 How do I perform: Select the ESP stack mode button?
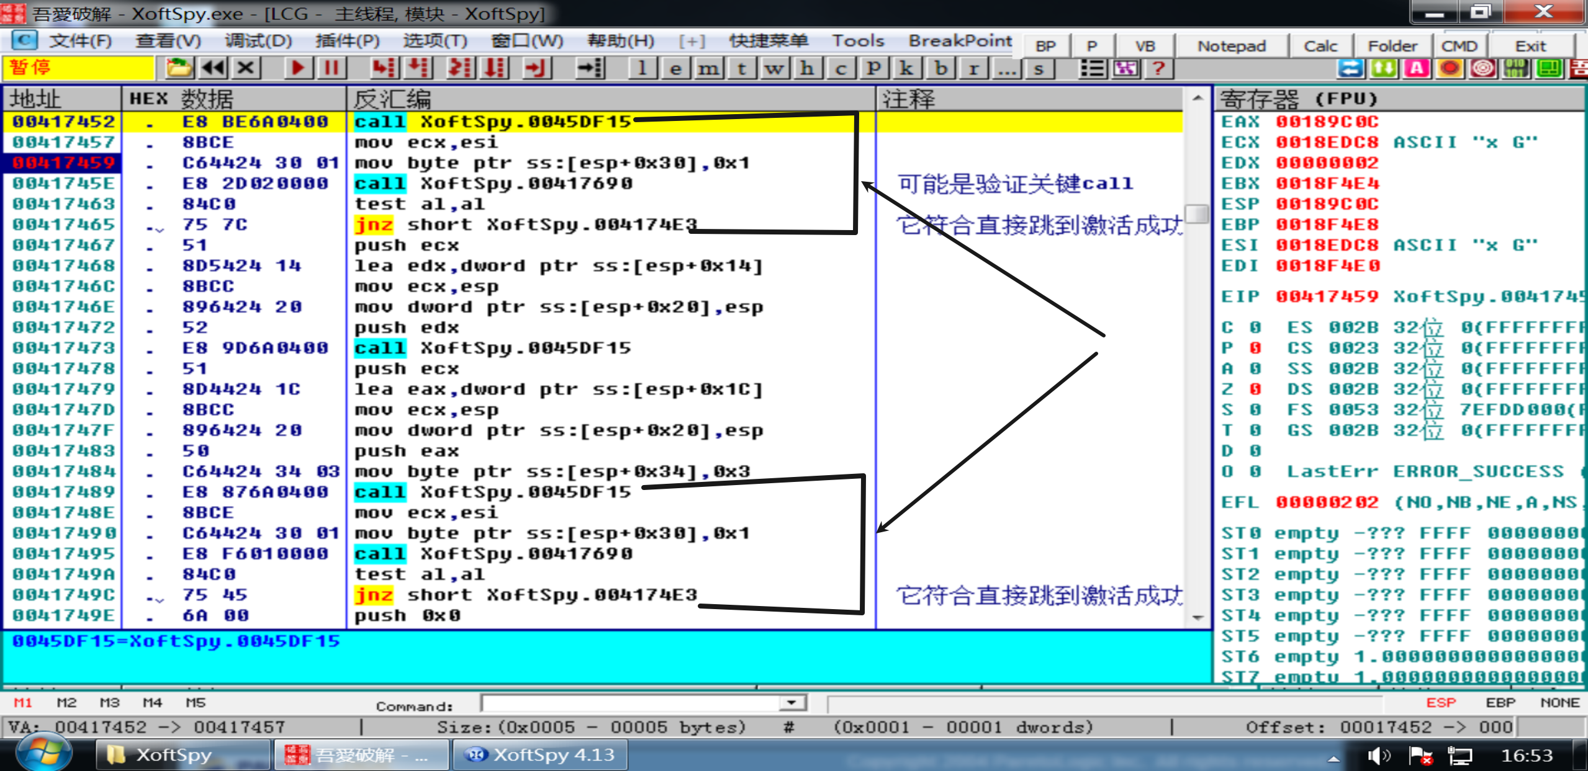click(1440, 703)
